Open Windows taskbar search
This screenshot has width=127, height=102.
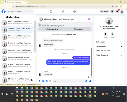pos(7,94)
